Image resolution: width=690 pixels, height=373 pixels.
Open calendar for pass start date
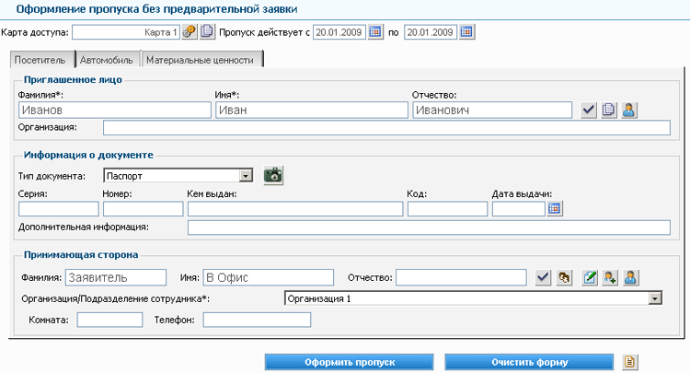tap(375, 31)
